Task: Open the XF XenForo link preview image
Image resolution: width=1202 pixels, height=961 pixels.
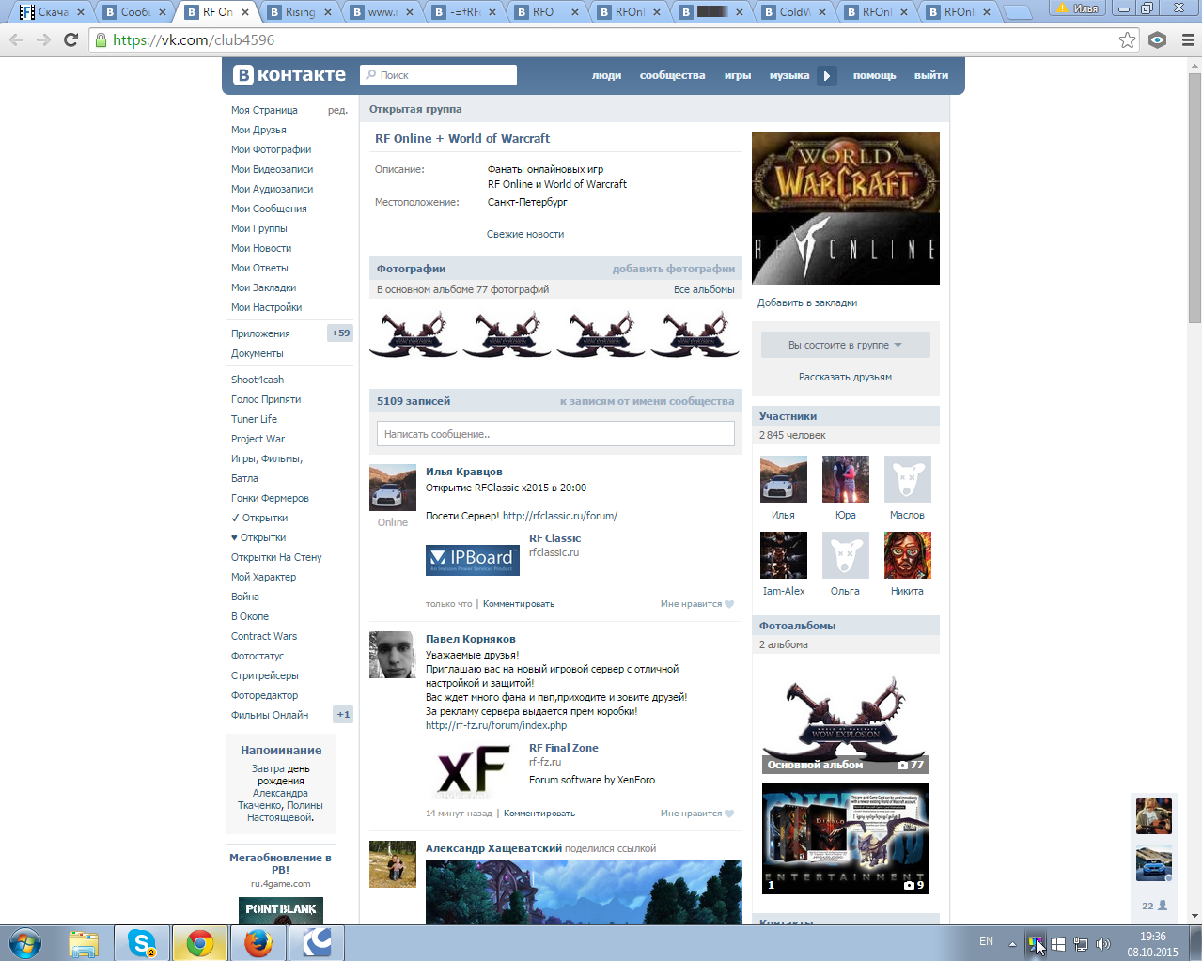Action: point(473,770)
